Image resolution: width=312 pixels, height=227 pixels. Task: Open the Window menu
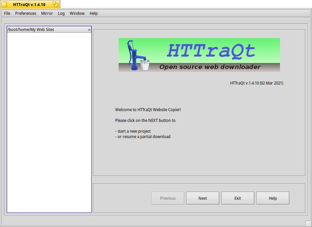pyautogui.click(x=77, y=13)
